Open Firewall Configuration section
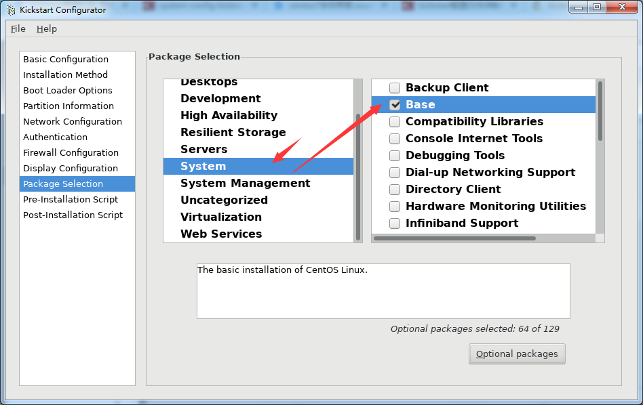 [77, 153]
